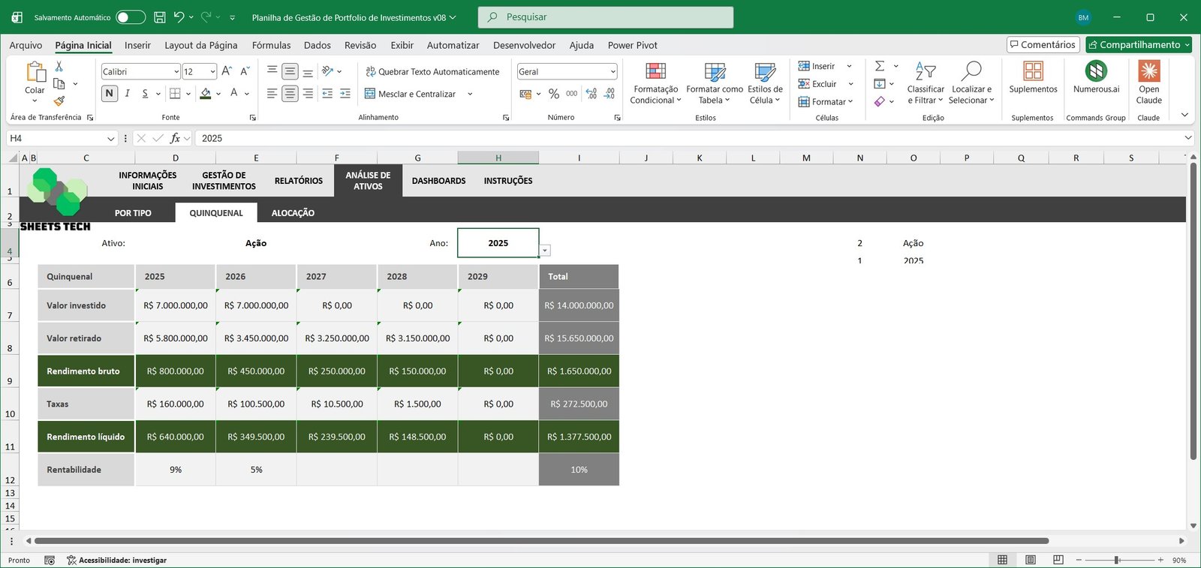Click the Undo arrow icon
1201x568 pixels.
(179, 17)
